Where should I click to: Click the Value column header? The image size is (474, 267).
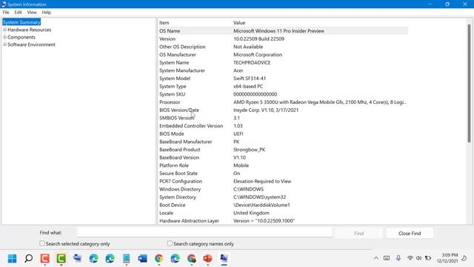(239, 23)
